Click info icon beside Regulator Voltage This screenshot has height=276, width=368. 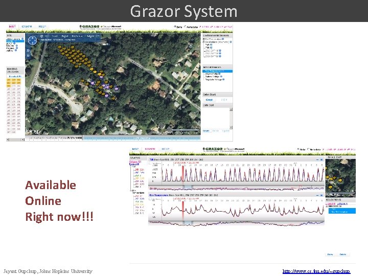point(223,80)
